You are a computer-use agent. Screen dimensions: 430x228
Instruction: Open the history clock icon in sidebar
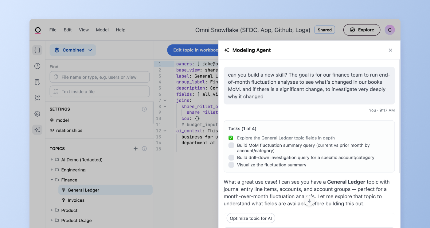coord(37,66)
